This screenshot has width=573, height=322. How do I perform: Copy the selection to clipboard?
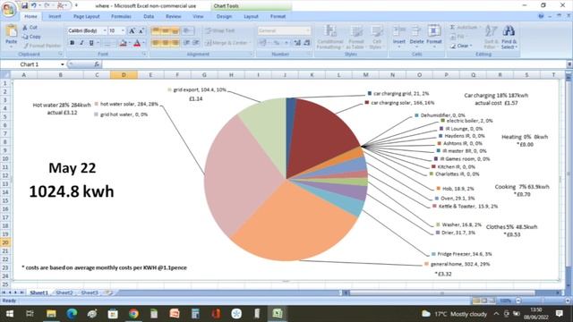31,37
